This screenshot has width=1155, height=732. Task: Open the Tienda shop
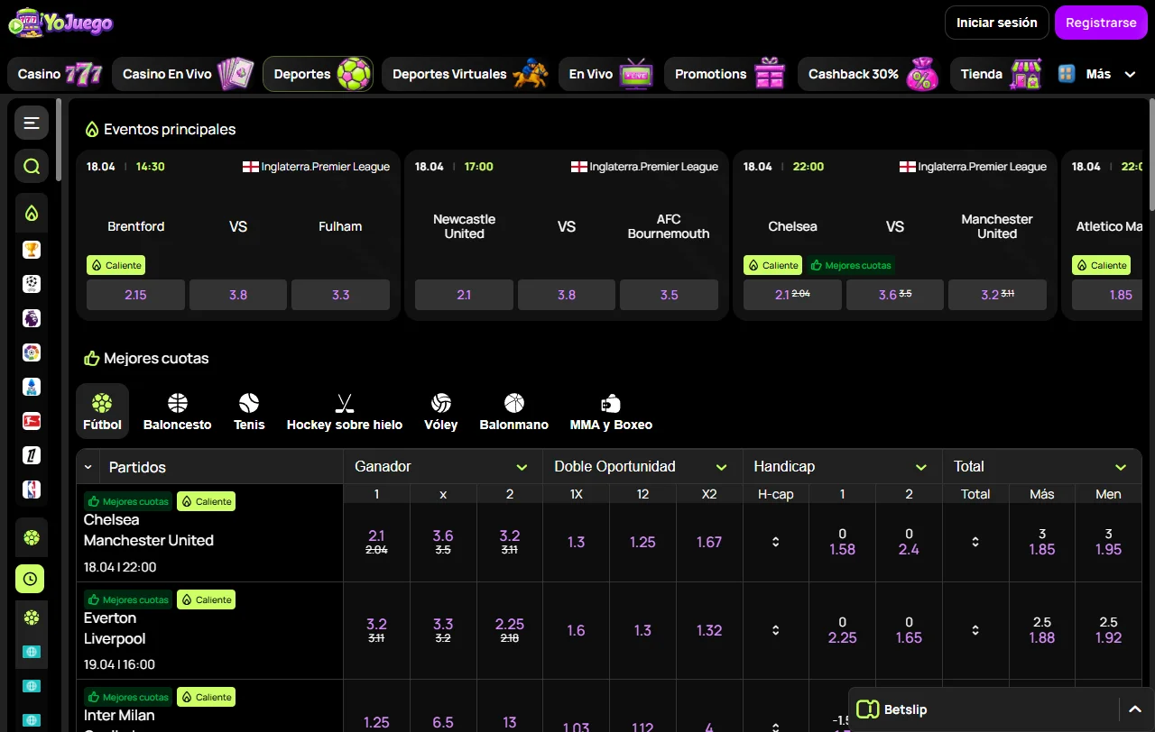(999, 74)
